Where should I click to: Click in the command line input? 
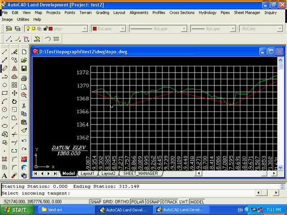[x=135, y=193]
